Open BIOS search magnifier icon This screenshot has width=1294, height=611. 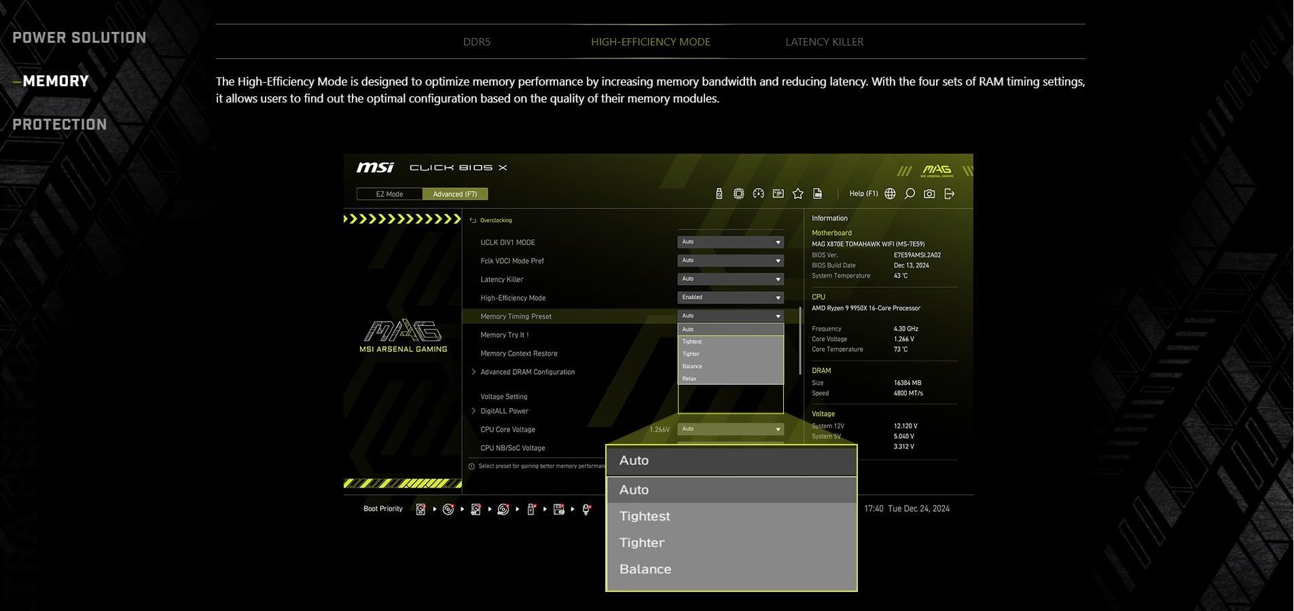[x=910, y=194]
